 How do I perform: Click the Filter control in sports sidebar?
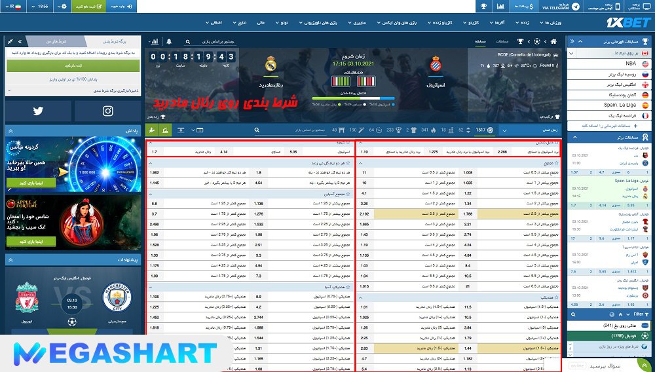(641, 314)
